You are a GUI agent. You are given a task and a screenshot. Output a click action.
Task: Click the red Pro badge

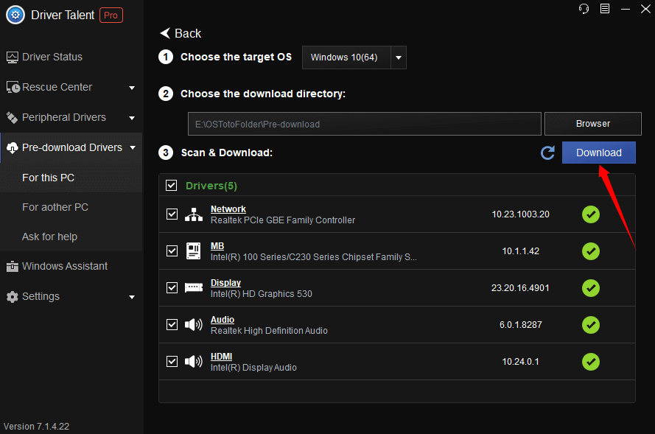[x=111, y=15]
